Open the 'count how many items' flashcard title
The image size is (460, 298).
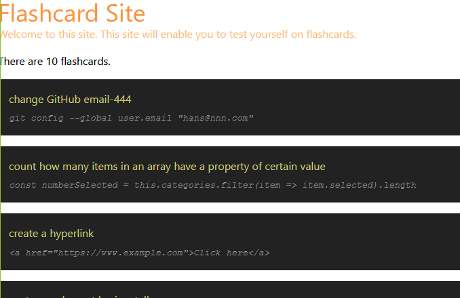coord(167,167)
